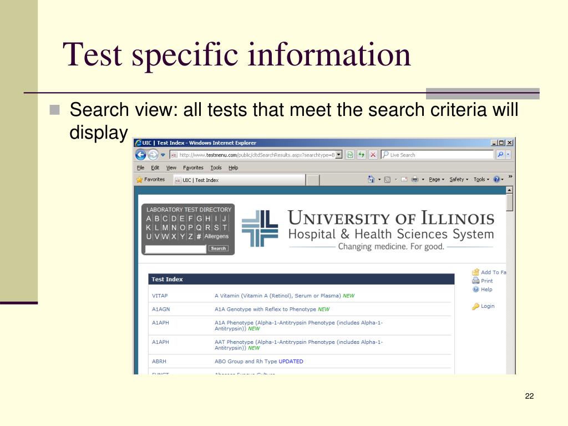Screen dimensions: 568x426
Task: Open the Tools menu in menu bar
Action: pos(216,168)
